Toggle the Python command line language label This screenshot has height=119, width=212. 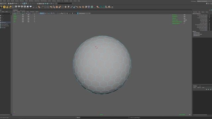coord(78,118)
